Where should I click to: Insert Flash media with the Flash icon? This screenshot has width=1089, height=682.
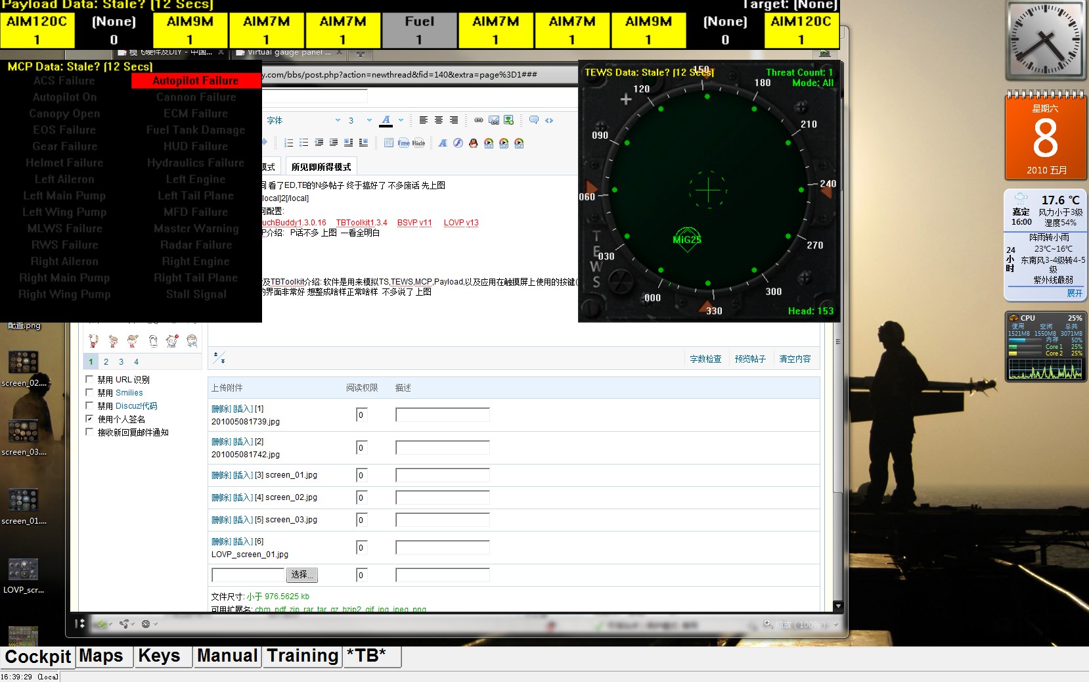click(x=458, y=143)
